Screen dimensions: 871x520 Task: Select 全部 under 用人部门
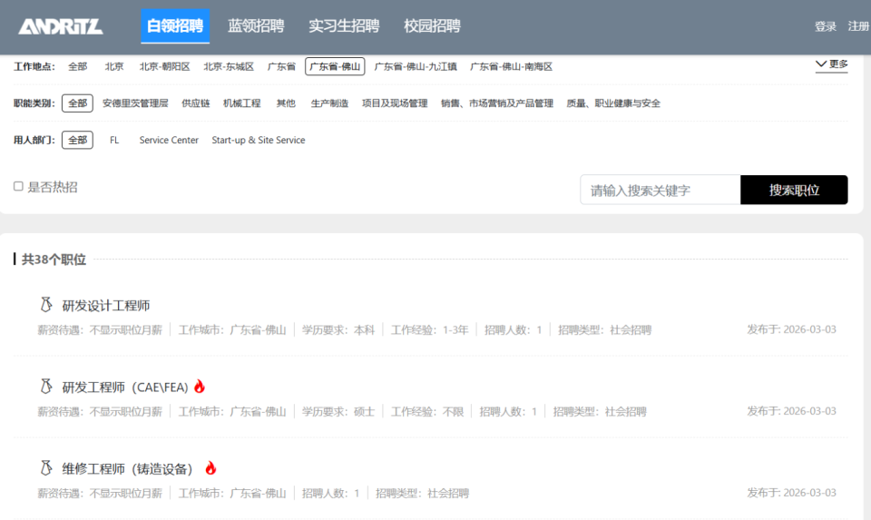tap(77, 140)
